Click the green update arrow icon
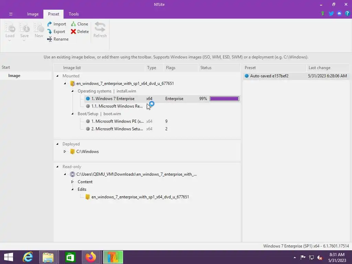This screenshot has height=264, width=352. (323, 13)
